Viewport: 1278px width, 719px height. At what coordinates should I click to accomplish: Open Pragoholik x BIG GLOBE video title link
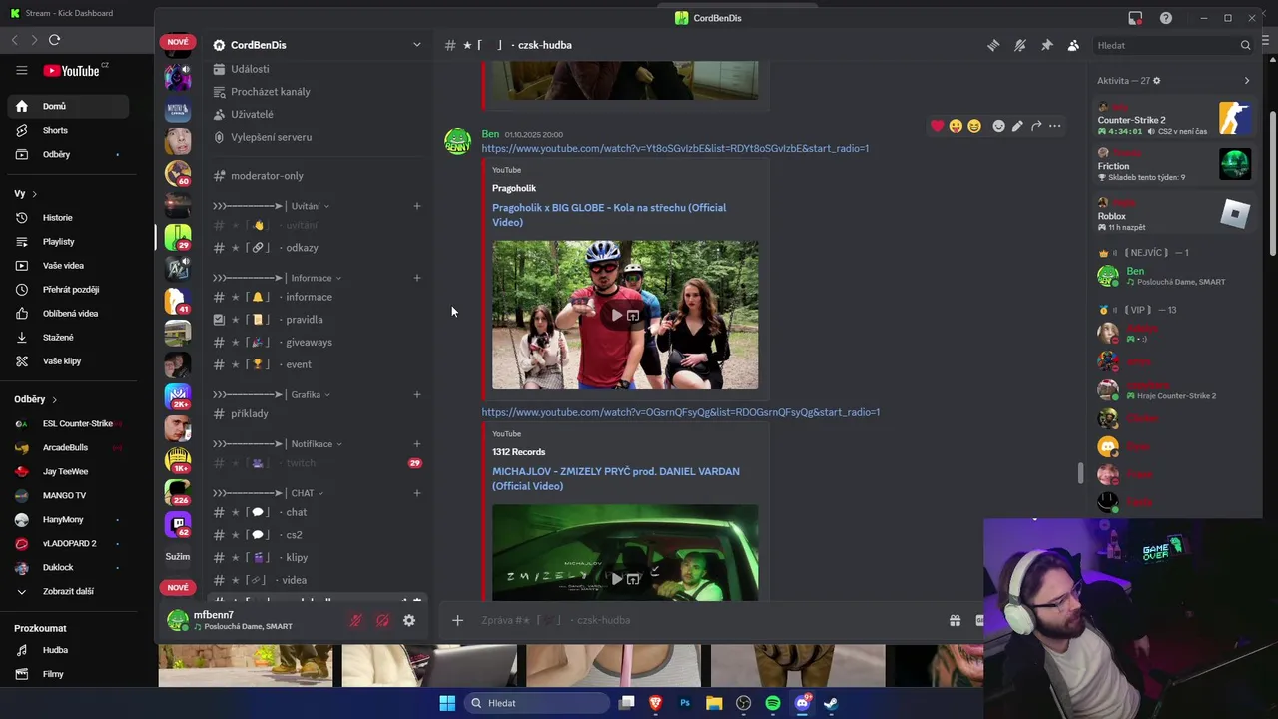coord(609,215)
